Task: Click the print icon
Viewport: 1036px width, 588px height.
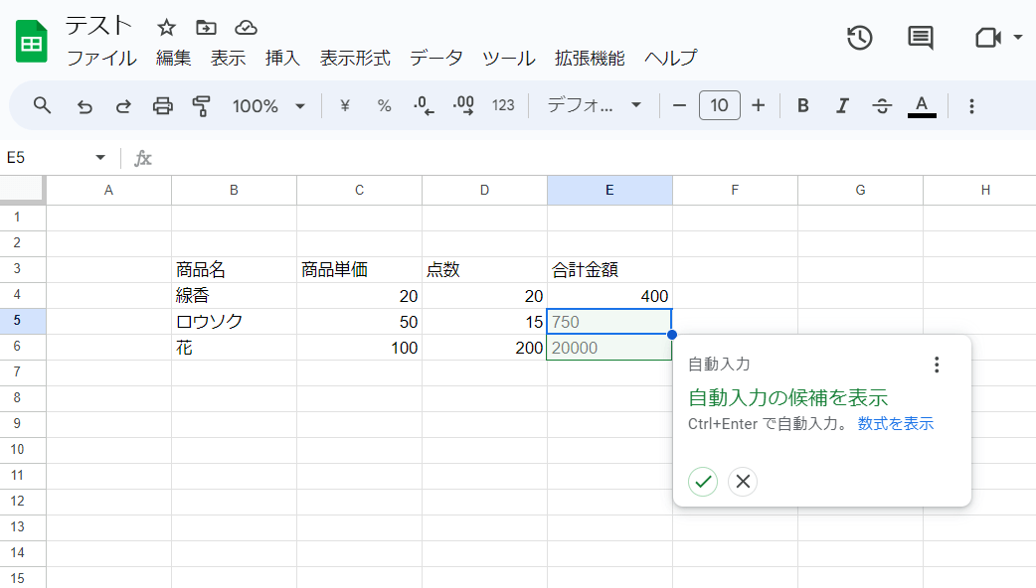Action: [x=163, y=105]
